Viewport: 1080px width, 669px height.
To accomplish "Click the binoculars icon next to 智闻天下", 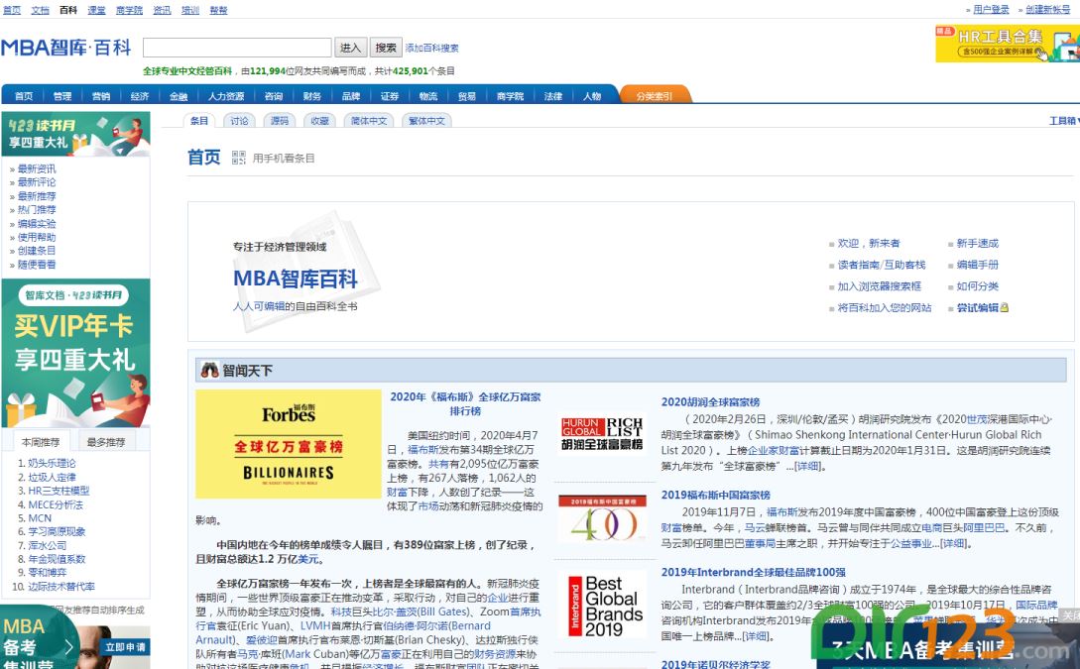I will [x=209, y=371].
